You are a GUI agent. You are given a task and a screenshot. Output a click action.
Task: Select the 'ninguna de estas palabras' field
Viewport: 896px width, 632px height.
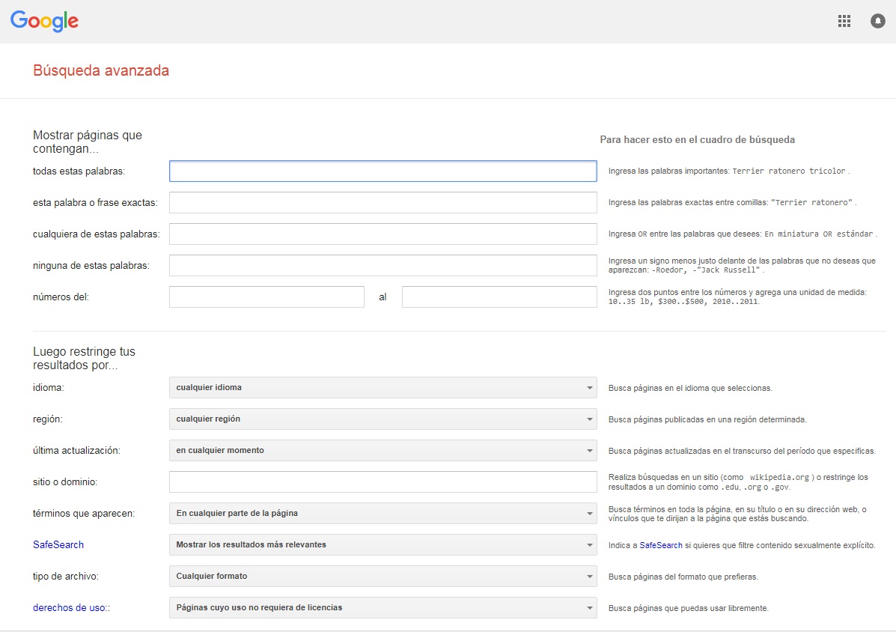coord(383,266)
